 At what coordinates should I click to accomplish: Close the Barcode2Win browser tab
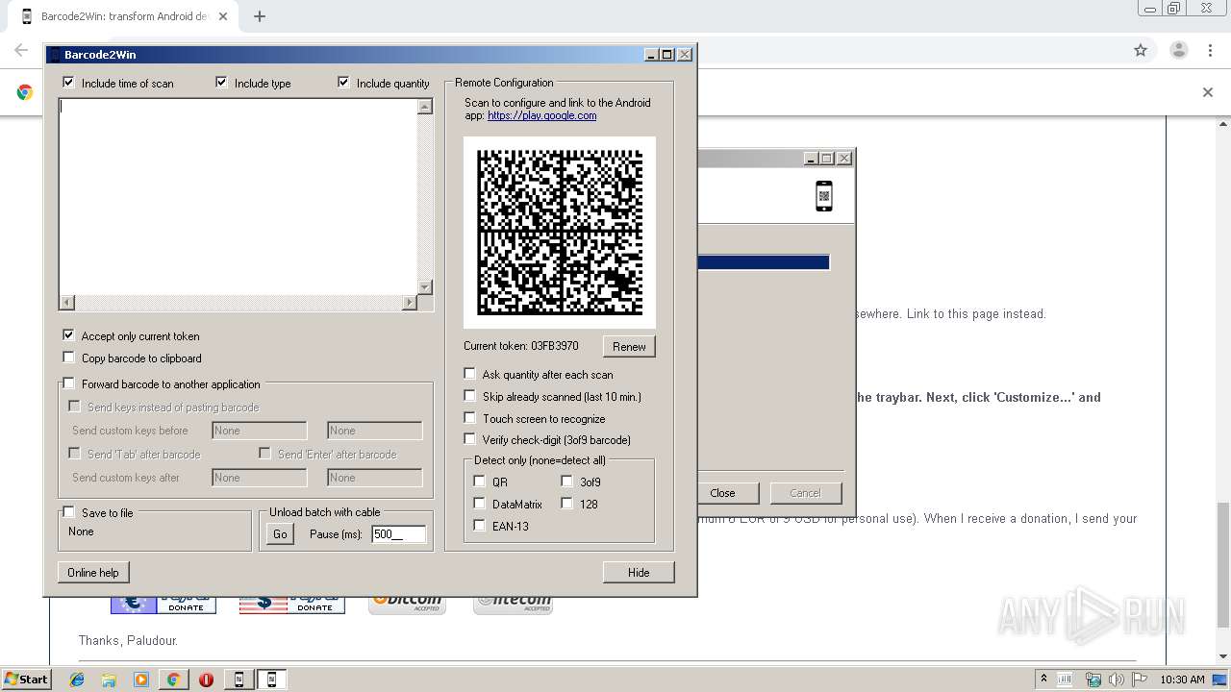[x=223, y=16]
